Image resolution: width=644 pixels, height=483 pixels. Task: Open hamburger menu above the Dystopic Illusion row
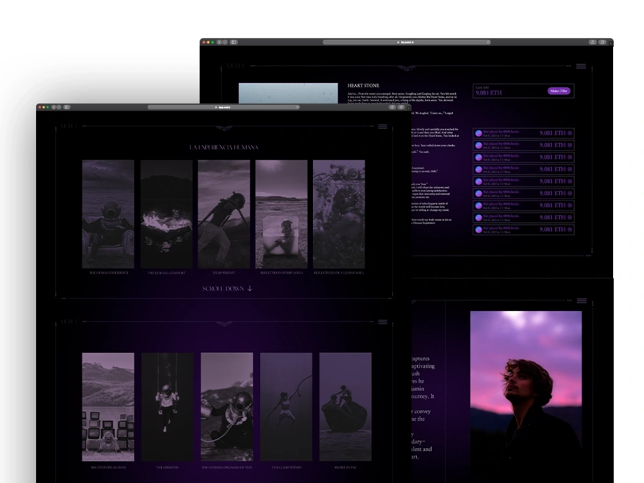[383, 322]
